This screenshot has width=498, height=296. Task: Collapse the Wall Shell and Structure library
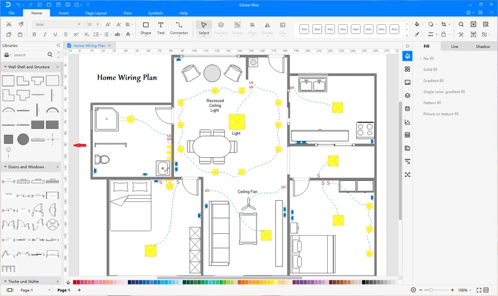point(58,67)
